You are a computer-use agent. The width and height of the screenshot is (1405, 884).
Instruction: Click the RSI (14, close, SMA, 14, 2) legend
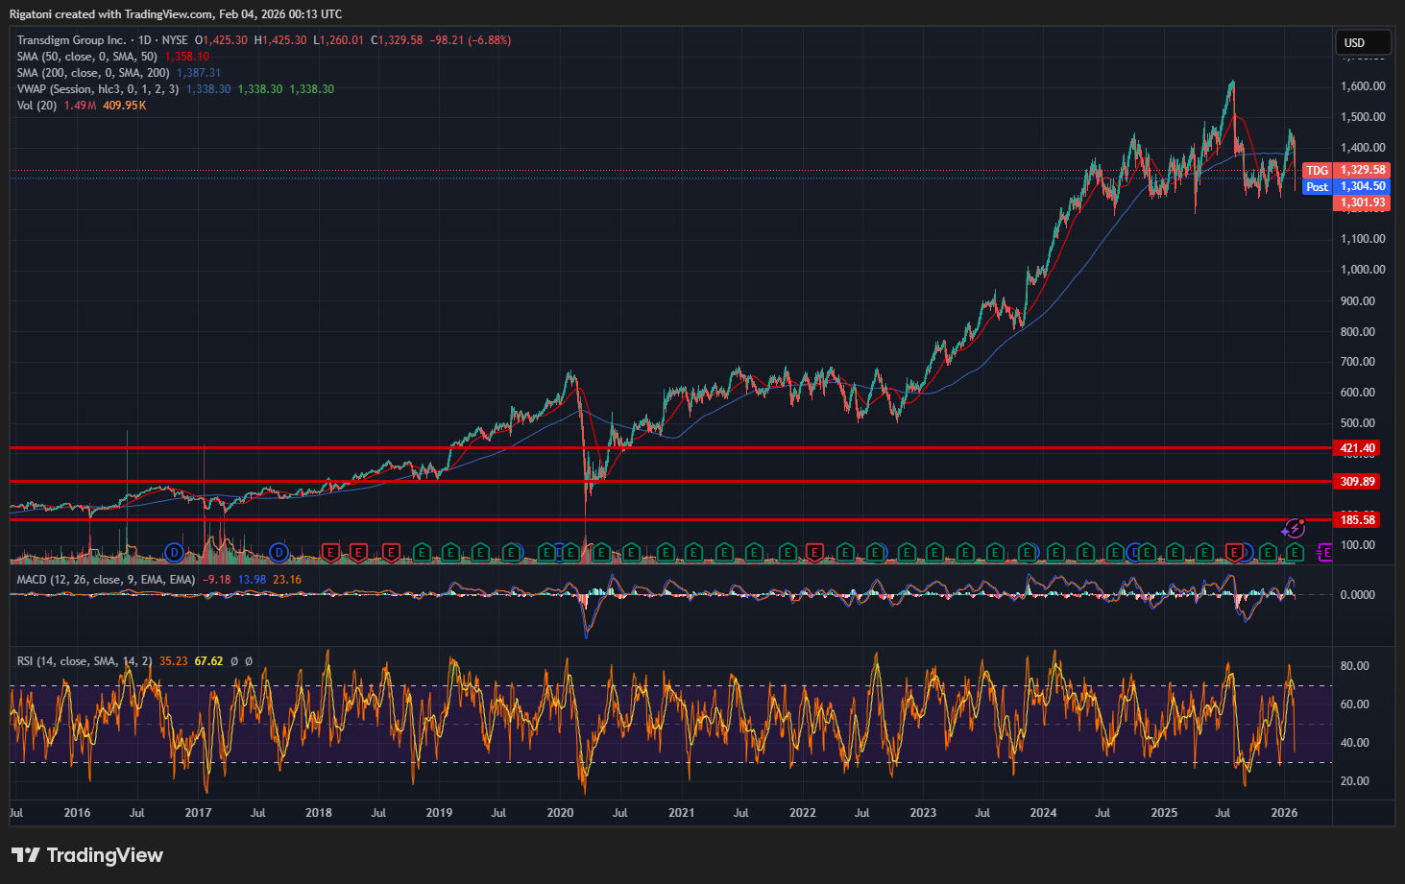[x=85, y=661]
